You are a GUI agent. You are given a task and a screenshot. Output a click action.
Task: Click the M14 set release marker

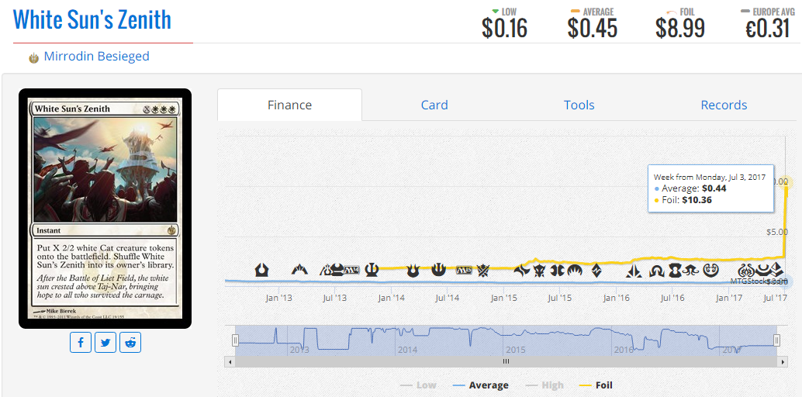coord(352,269)
